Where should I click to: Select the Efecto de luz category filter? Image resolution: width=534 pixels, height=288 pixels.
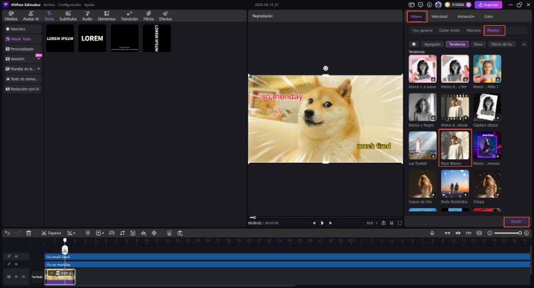pos(502,44)
